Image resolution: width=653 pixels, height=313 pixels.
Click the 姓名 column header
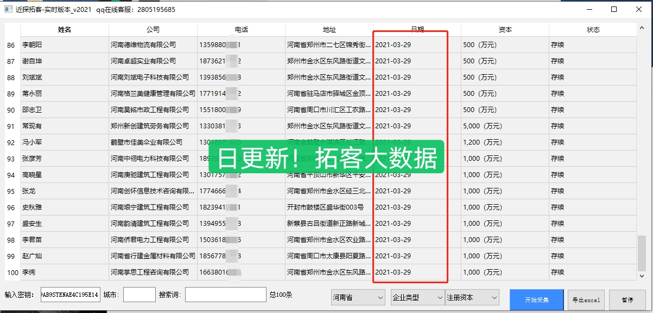[x=65, y=30]
